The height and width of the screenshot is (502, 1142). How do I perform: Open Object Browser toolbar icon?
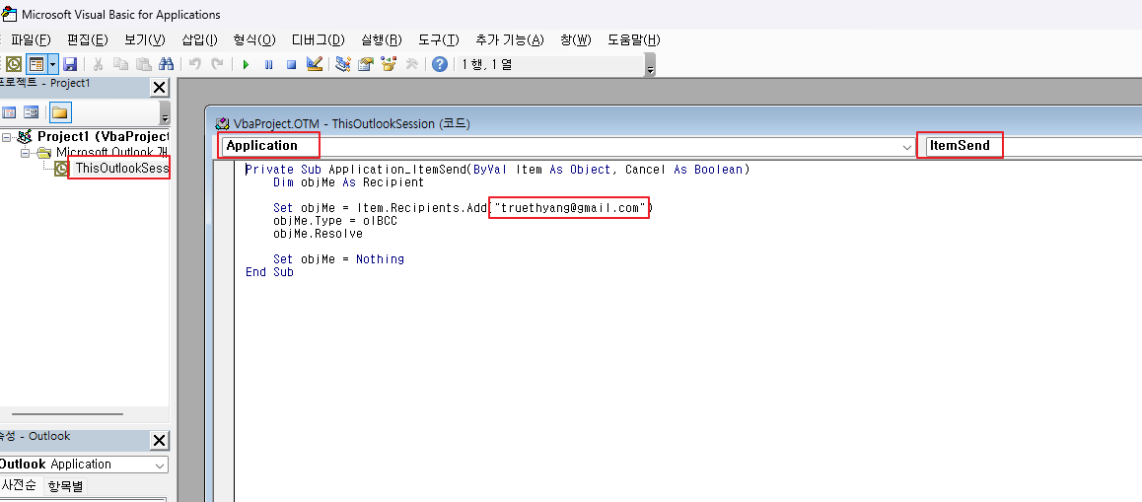[x=388, y=64]
